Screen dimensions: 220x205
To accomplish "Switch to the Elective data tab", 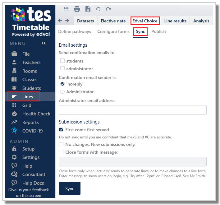I will 113,21.
